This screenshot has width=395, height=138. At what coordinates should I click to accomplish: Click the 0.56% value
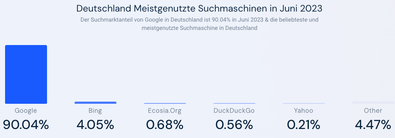tap(234, 125)
